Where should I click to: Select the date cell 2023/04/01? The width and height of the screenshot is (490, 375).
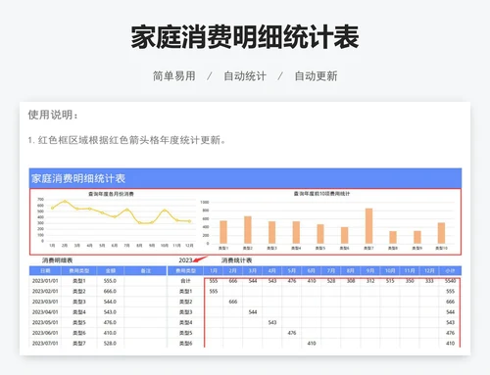tap(45, 312)
